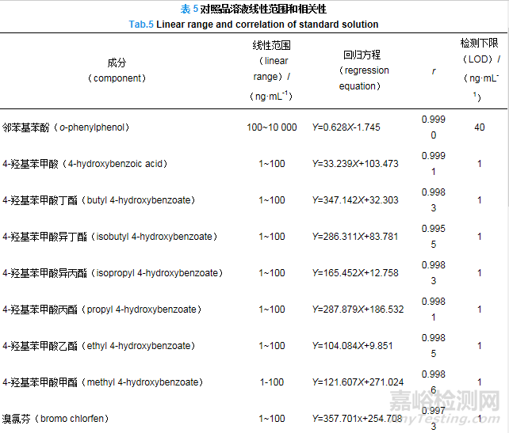Click the 'r' column header
Viewport: 509px width, 433px height.
pos(434,70)
